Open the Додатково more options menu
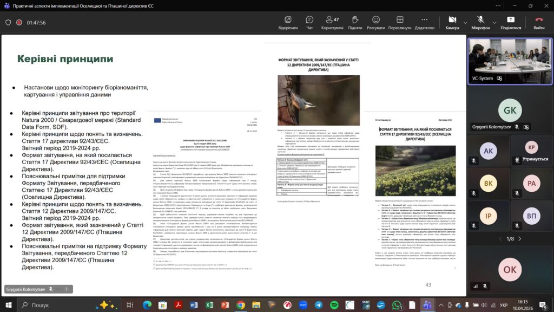The height and width of the screenshot is (312, 554). (x=424, y=22)
